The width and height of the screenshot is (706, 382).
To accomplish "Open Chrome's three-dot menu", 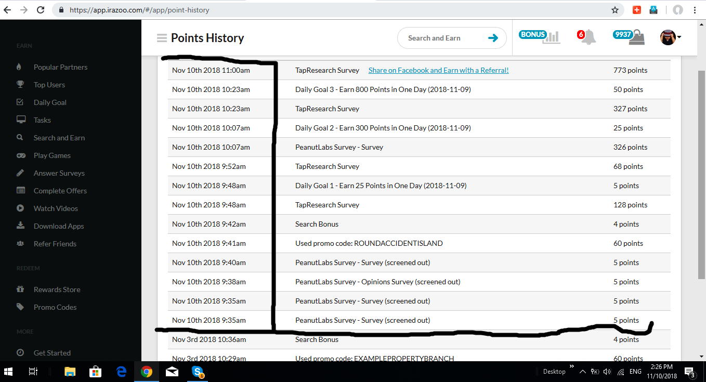I will (695, 10).
